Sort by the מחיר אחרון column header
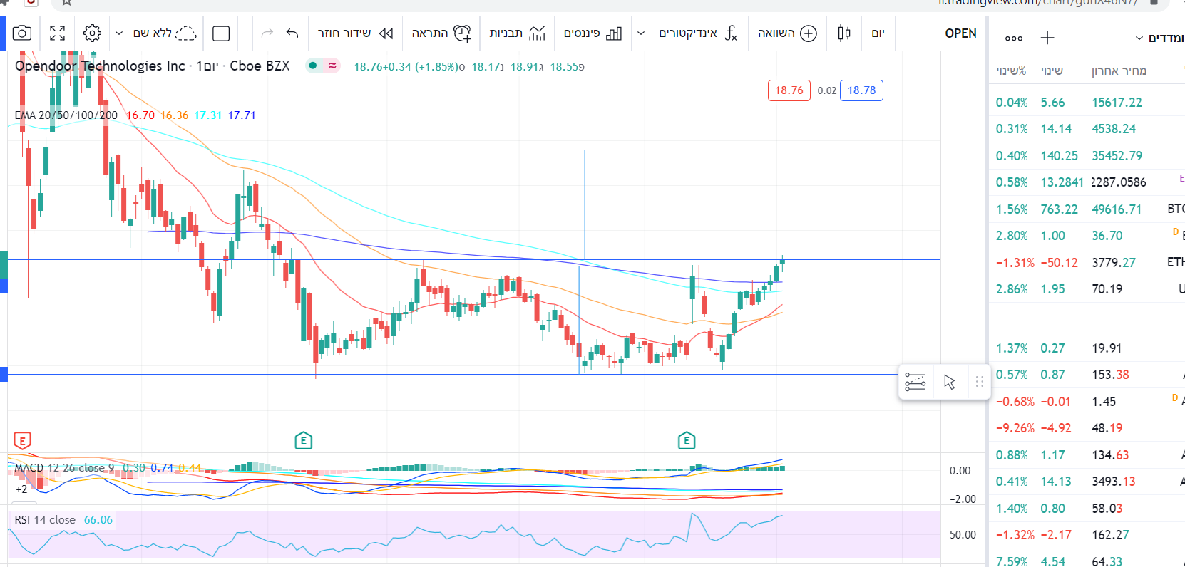This screenshot has width=1185, height=567. pyautogui.click(x=1119, y=71)
